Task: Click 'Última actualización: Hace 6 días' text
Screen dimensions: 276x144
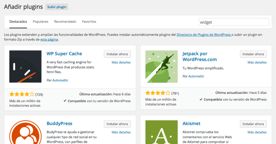Action: (105, 94)
